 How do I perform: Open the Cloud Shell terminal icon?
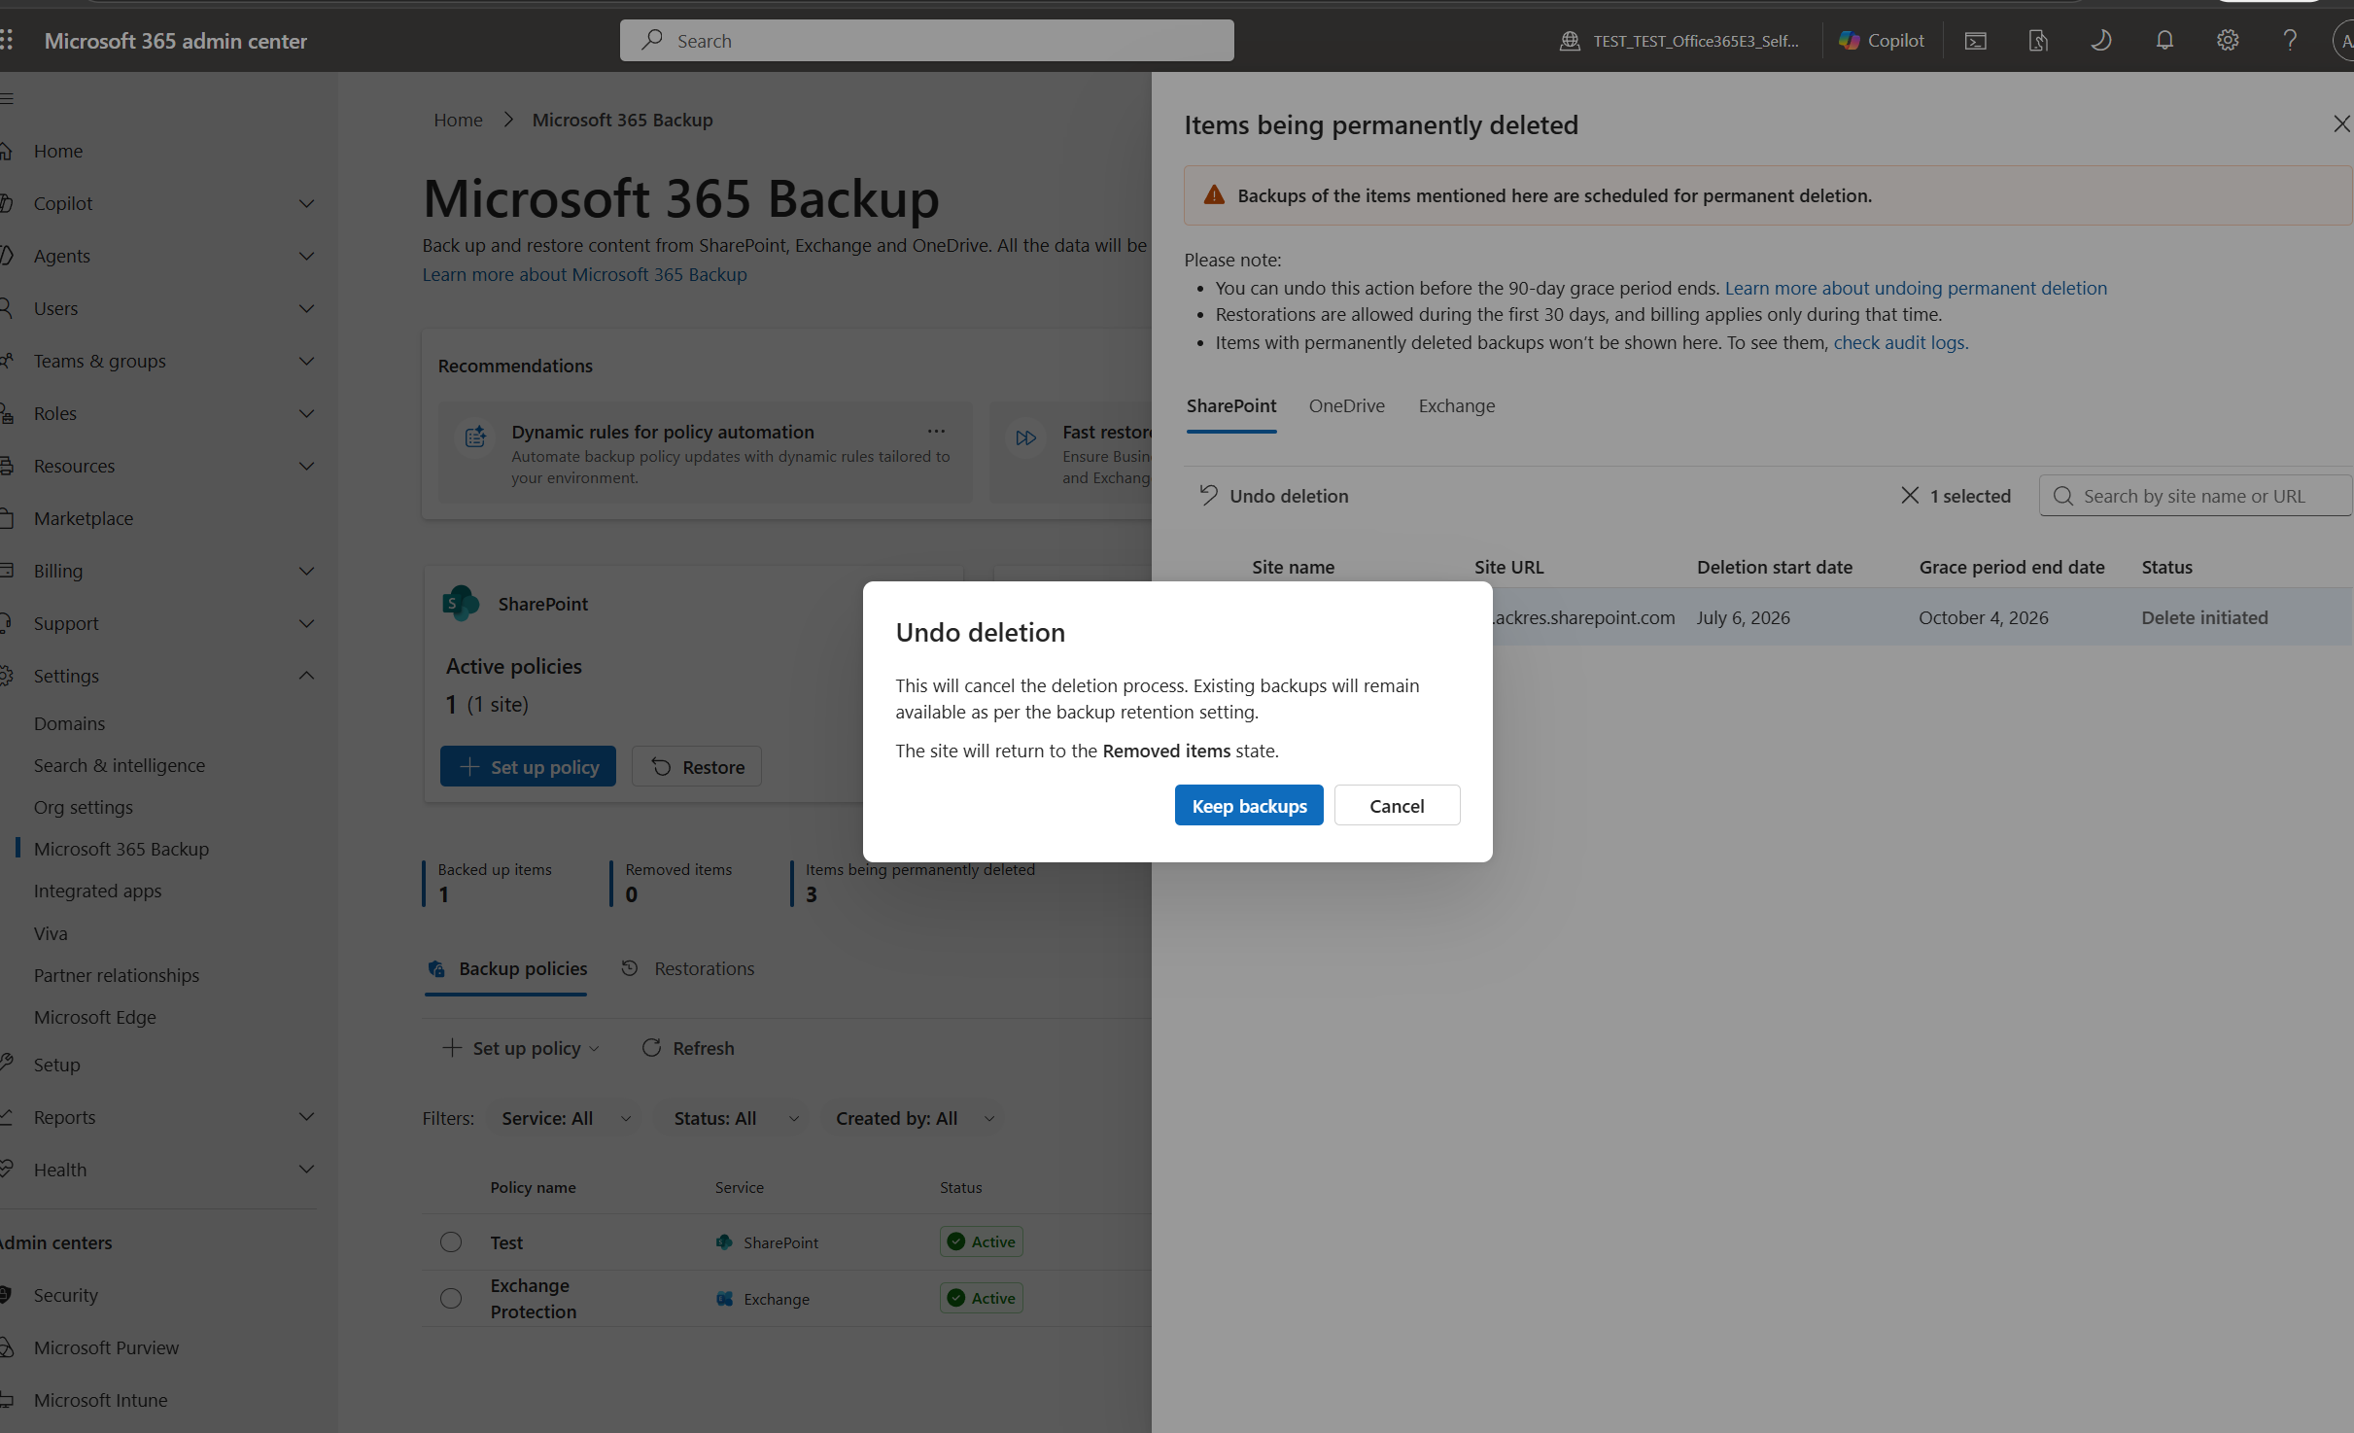[x=1976, y=40]
